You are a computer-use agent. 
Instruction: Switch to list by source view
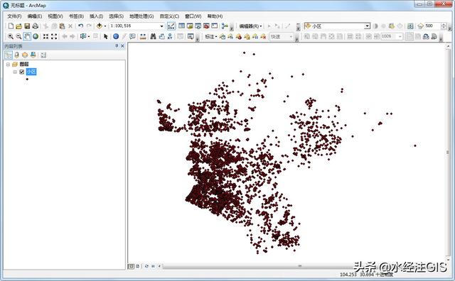pos(17,55)
